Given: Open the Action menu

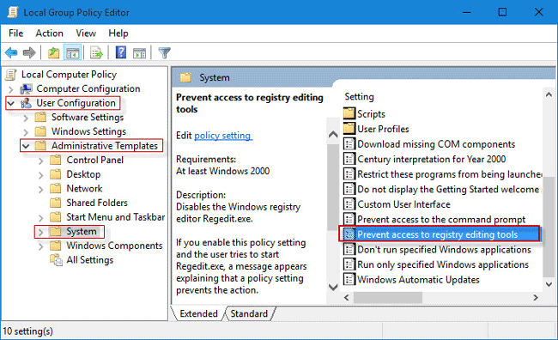Looking at the screenshot, I should tap(49, 33).
